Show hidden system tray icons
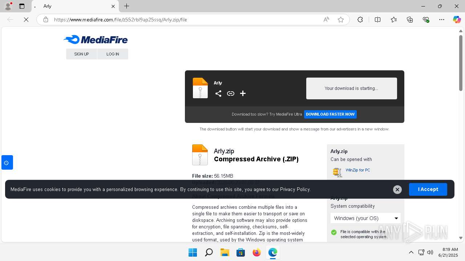 coord(411,252)
